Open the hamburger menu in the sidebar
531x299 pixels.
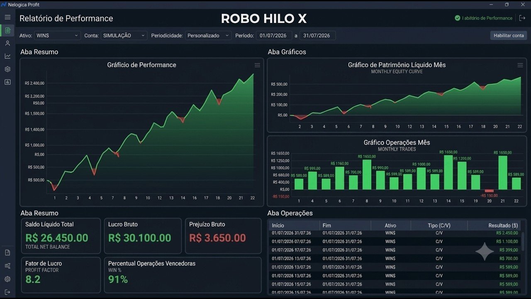click(7, 17)
